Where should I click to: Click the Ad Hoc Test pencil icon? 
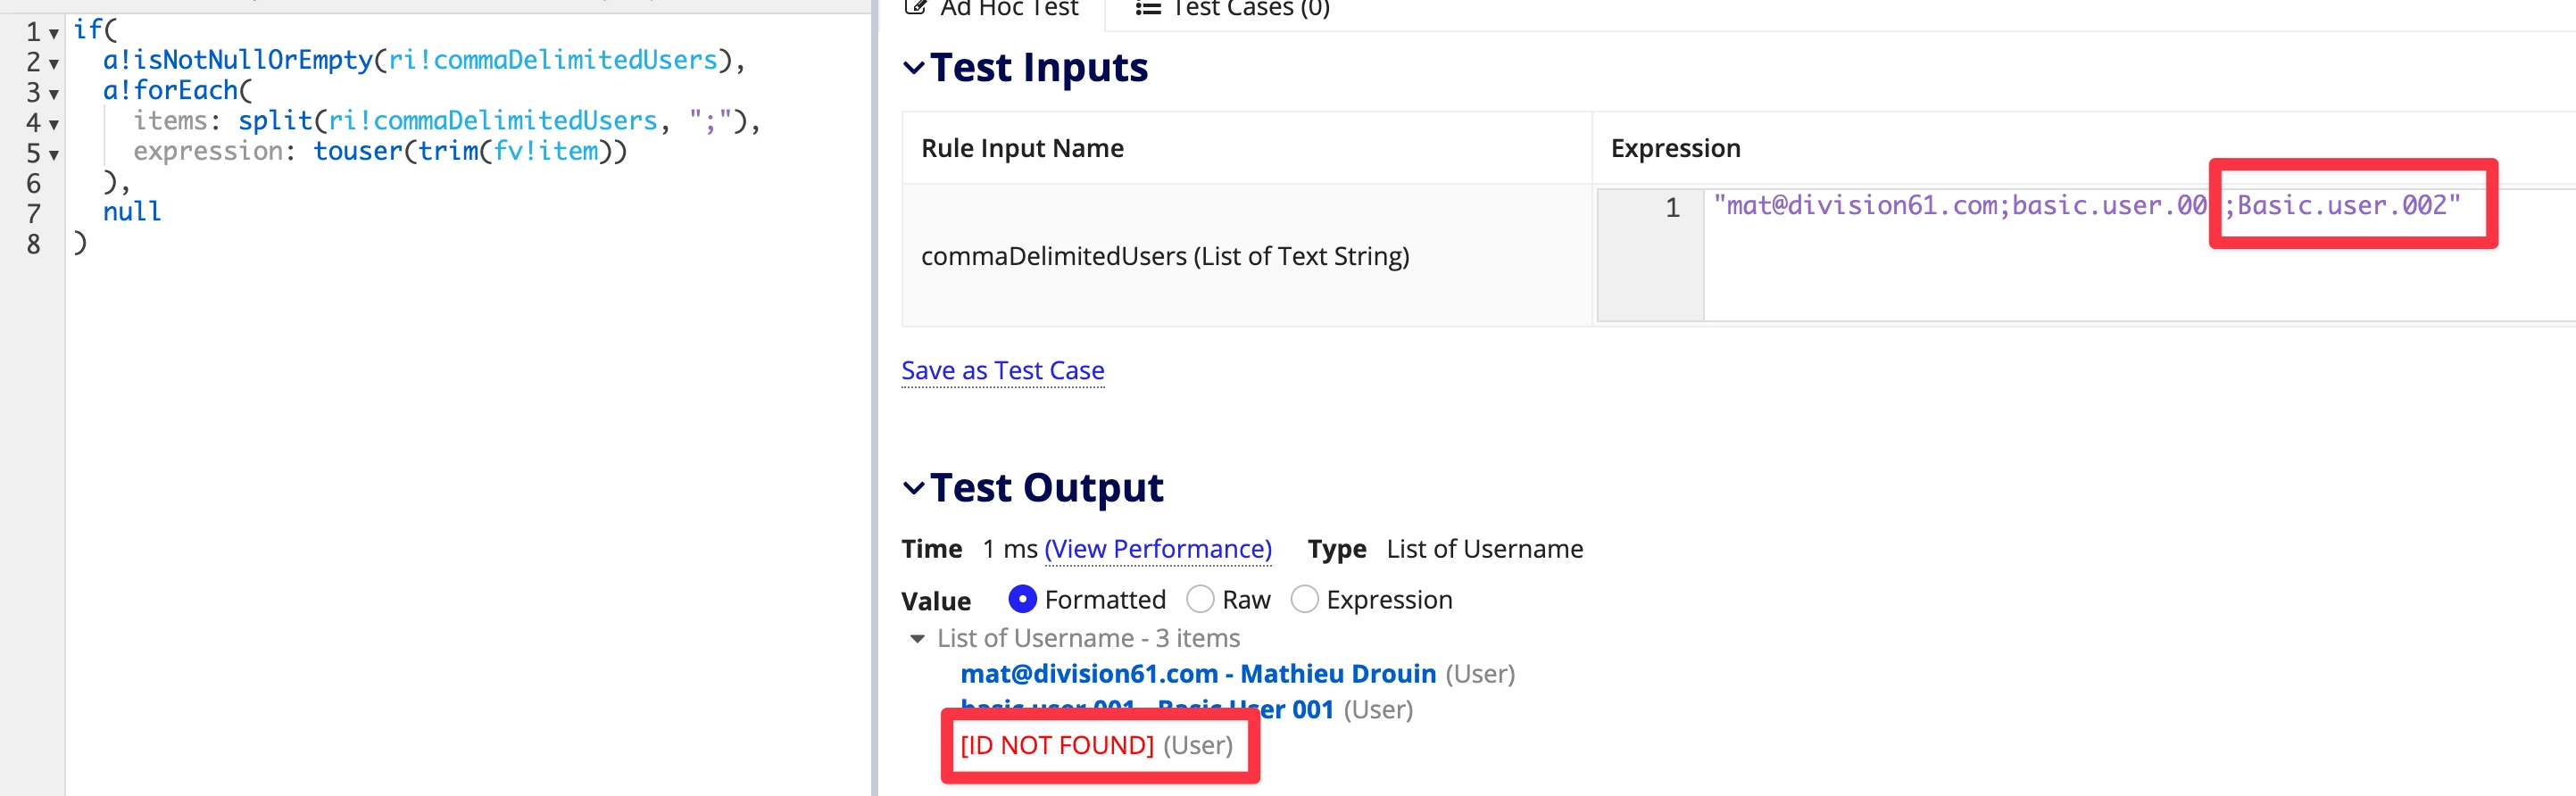pyautogui.click(x=915, y=8)
